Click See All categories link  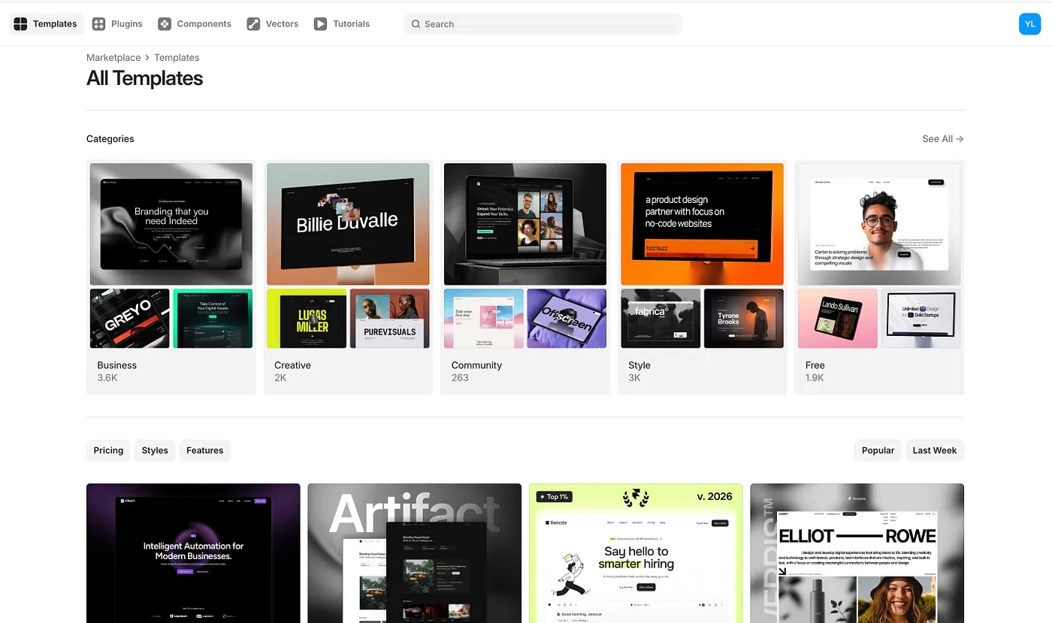(943, 139)
